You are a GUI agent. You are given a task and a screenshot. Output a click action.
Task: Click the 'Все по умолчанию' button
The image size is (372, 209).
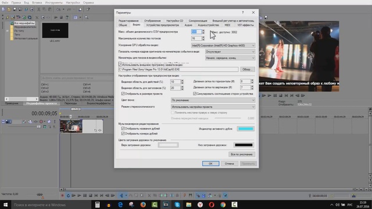[242, 154]
